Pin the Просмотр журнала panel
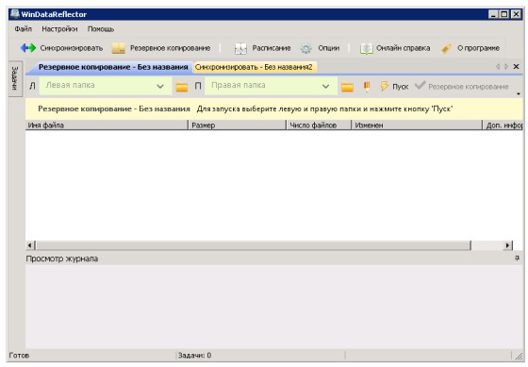This screenshot has height=367, width=528. click(518, 259)
